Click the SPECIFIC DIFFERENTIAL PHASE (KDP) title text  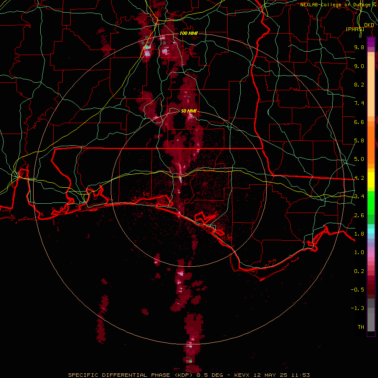pos(131,375)
